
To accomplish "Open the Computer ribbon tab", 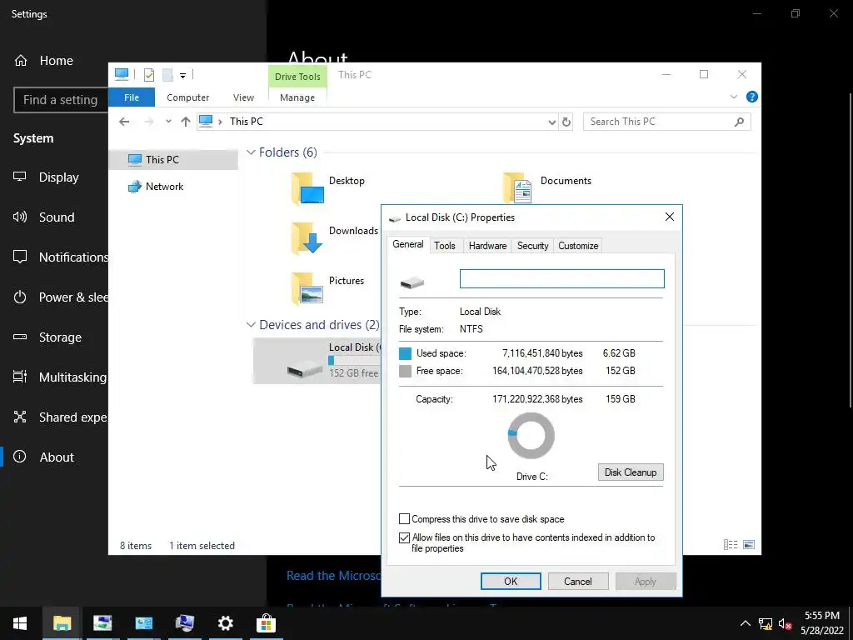I will [187, 97].
